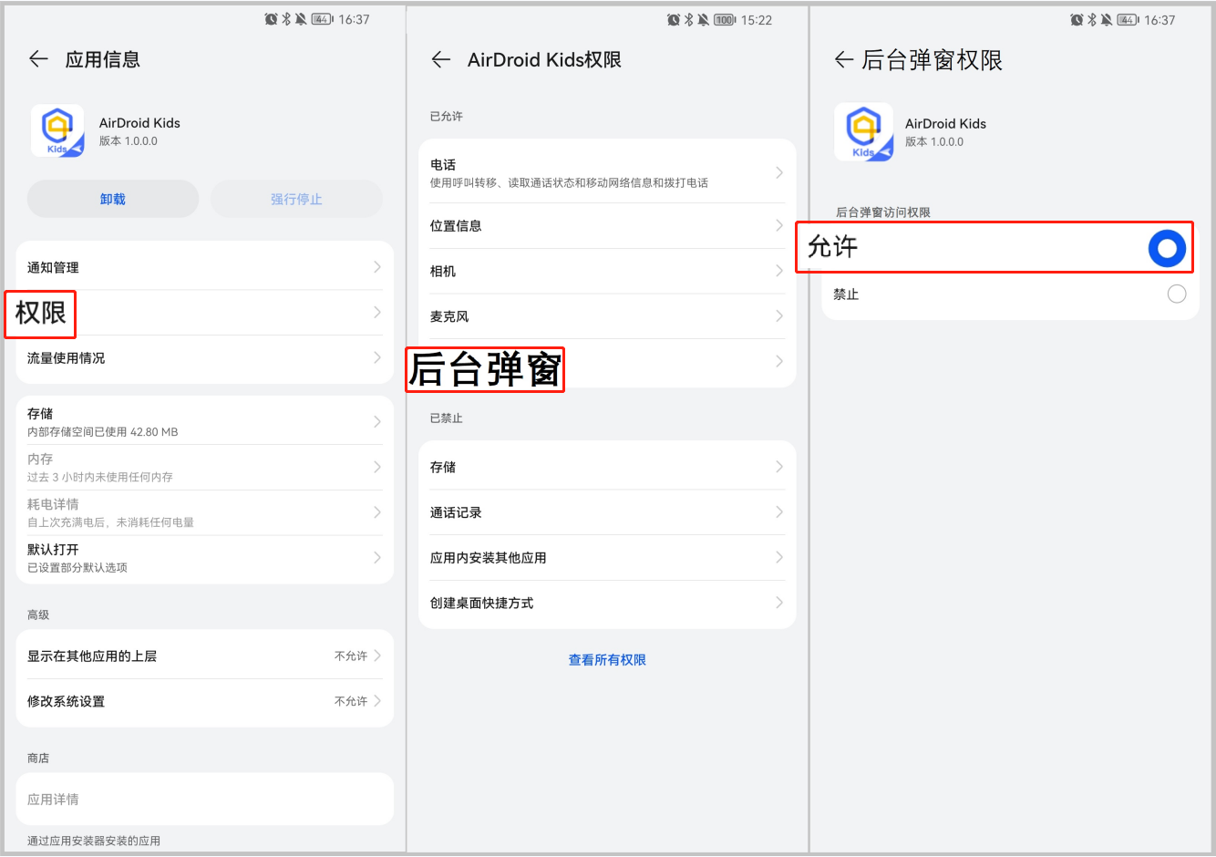1216x857 pixels.
Task: Tap AirDroid Kids app icon in 应用信息
Action: 57,130
